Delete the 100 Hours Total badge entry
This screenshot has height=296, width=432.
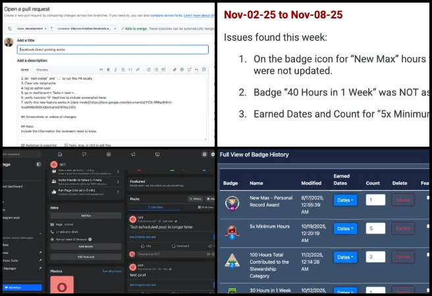[402, 258]
